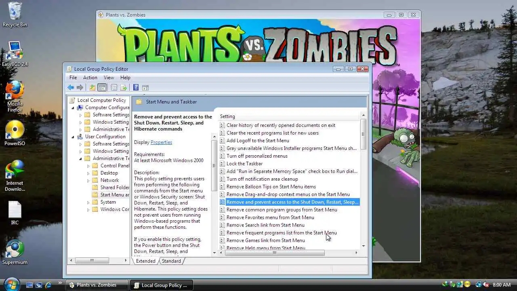This screenshot has width=517, height=291.
Task: Select the Mozilla Firefox desktop shortcut
Action: pyautogui.click(x=15, y=97)
